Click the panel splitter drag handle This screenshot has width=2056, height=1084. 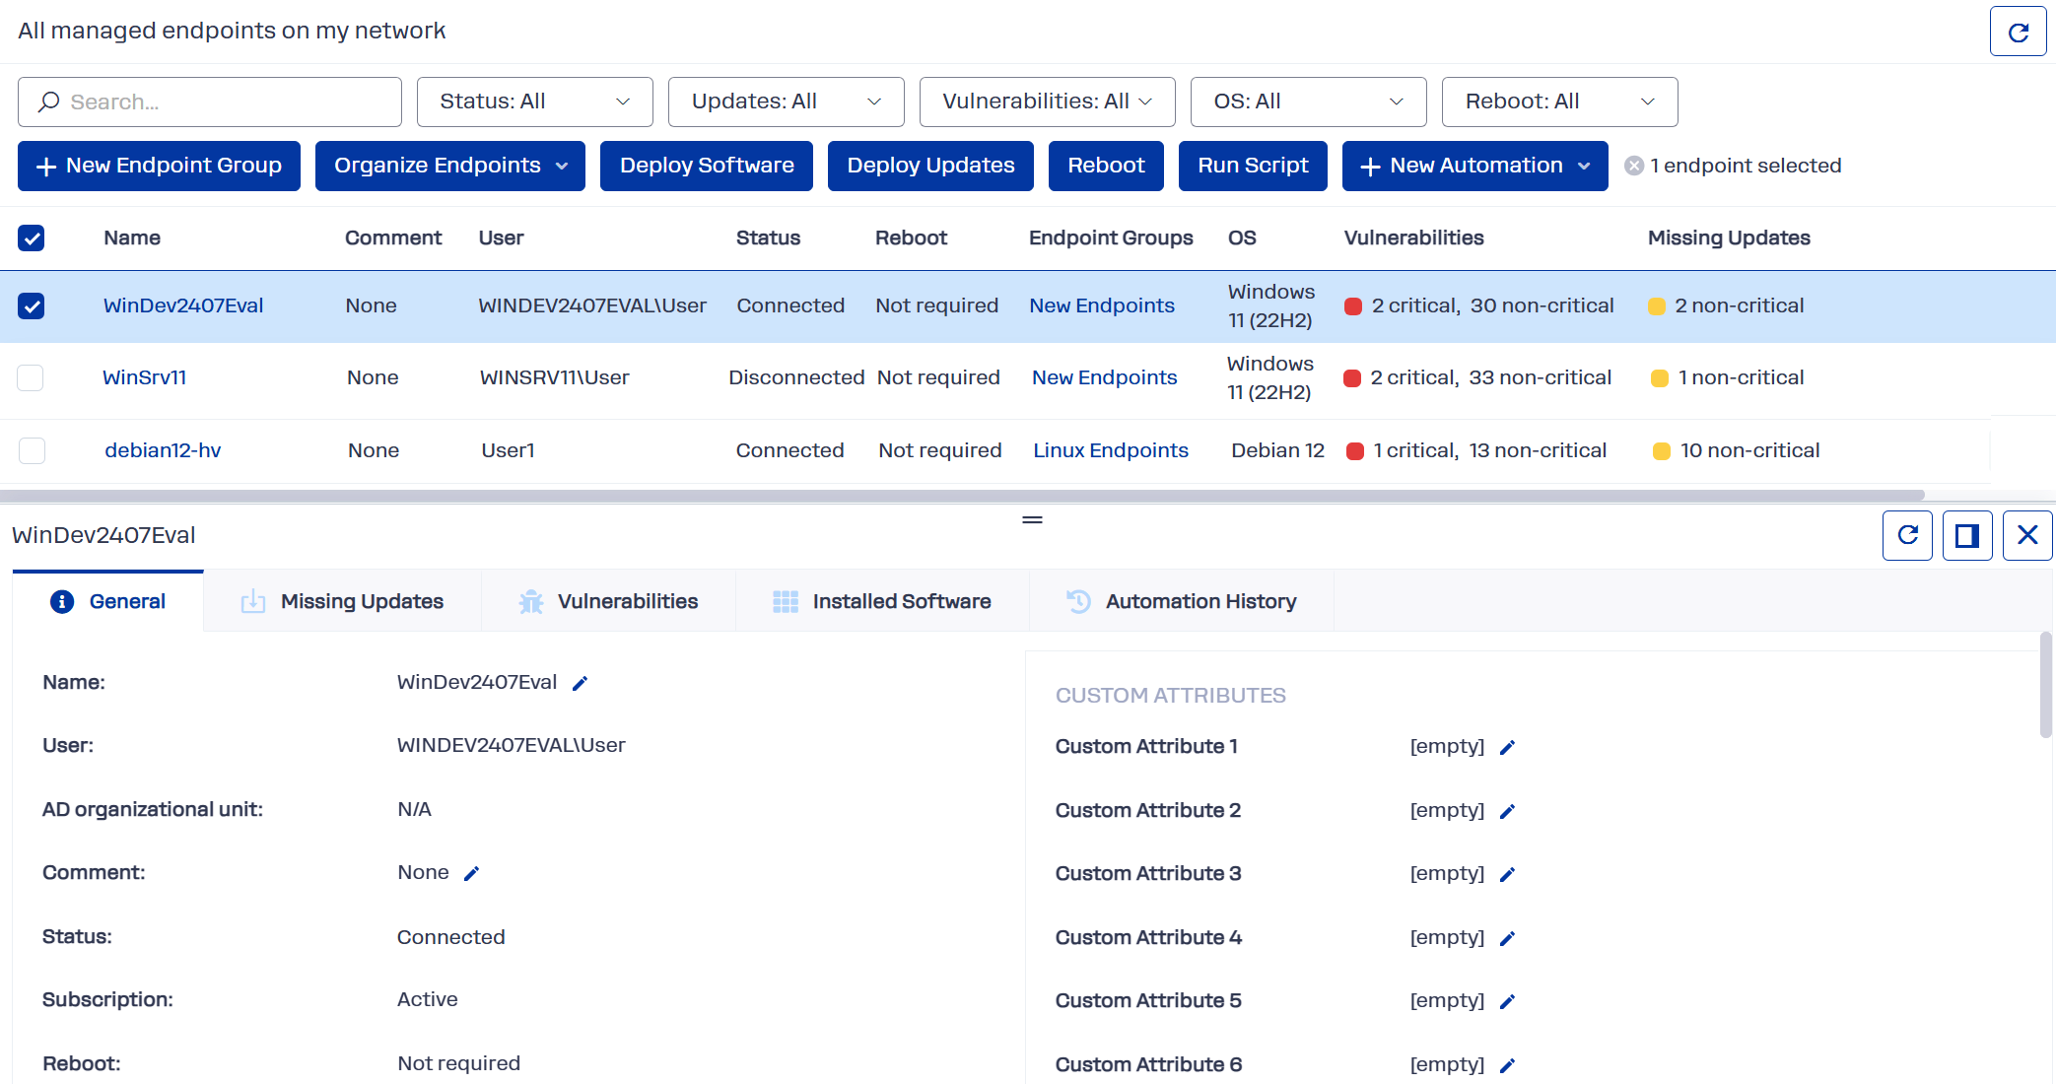[1032, 519]
